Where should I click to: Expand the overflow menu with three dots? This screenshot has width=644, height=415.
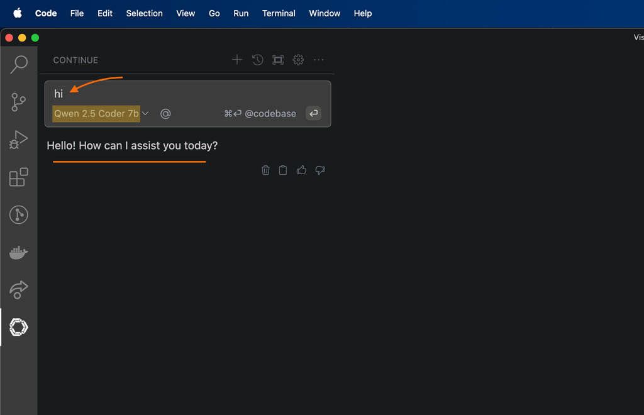click(318, 60)
